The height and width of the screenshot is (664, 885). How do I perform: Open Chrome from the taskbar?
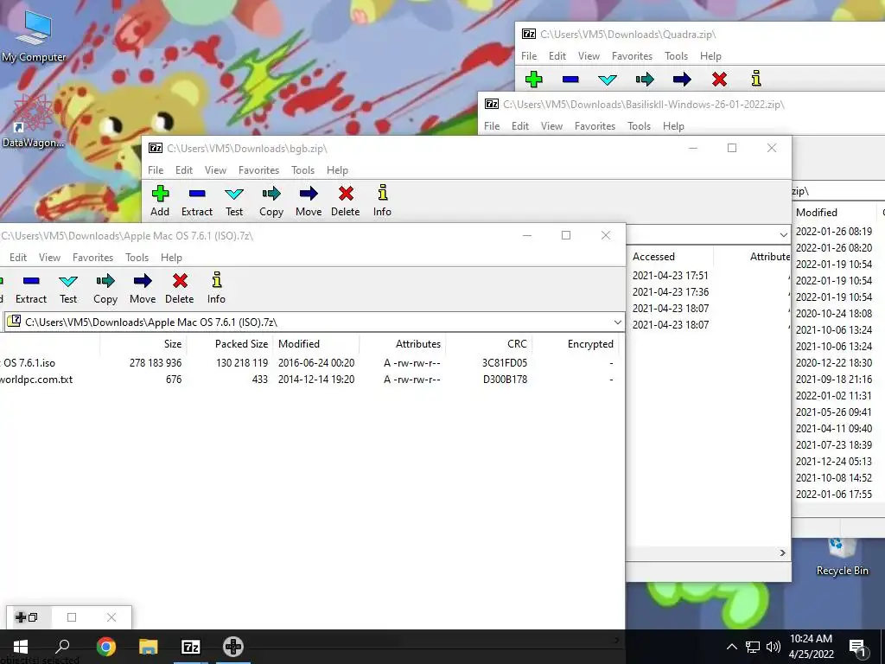tap(105, 647)
